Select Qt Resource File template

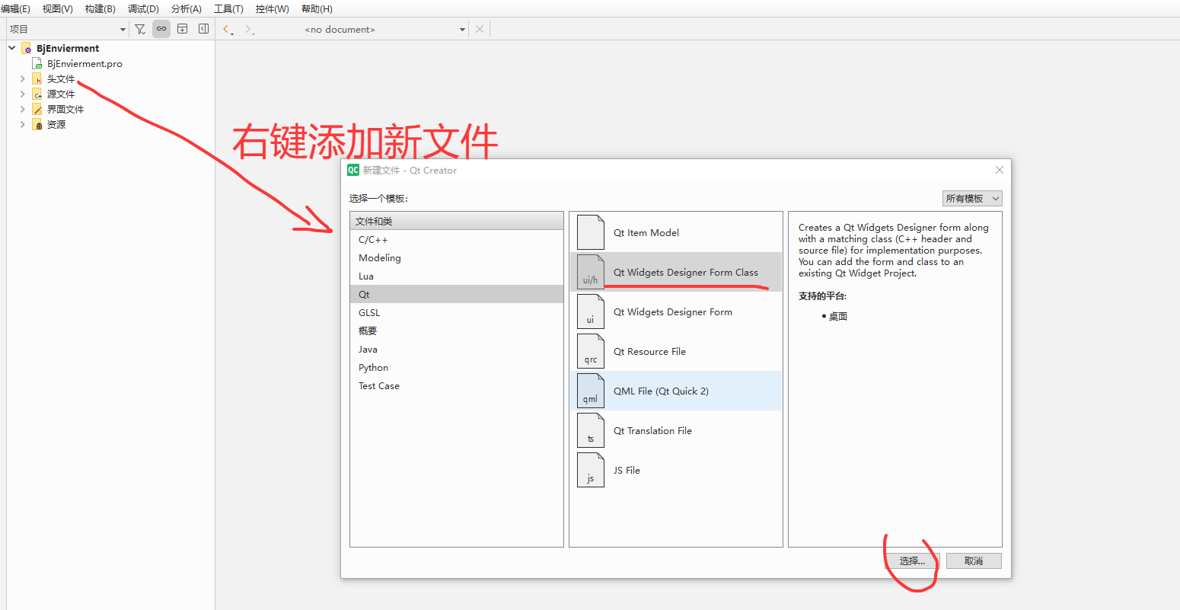pyautogui.click(x=676, y=351)
